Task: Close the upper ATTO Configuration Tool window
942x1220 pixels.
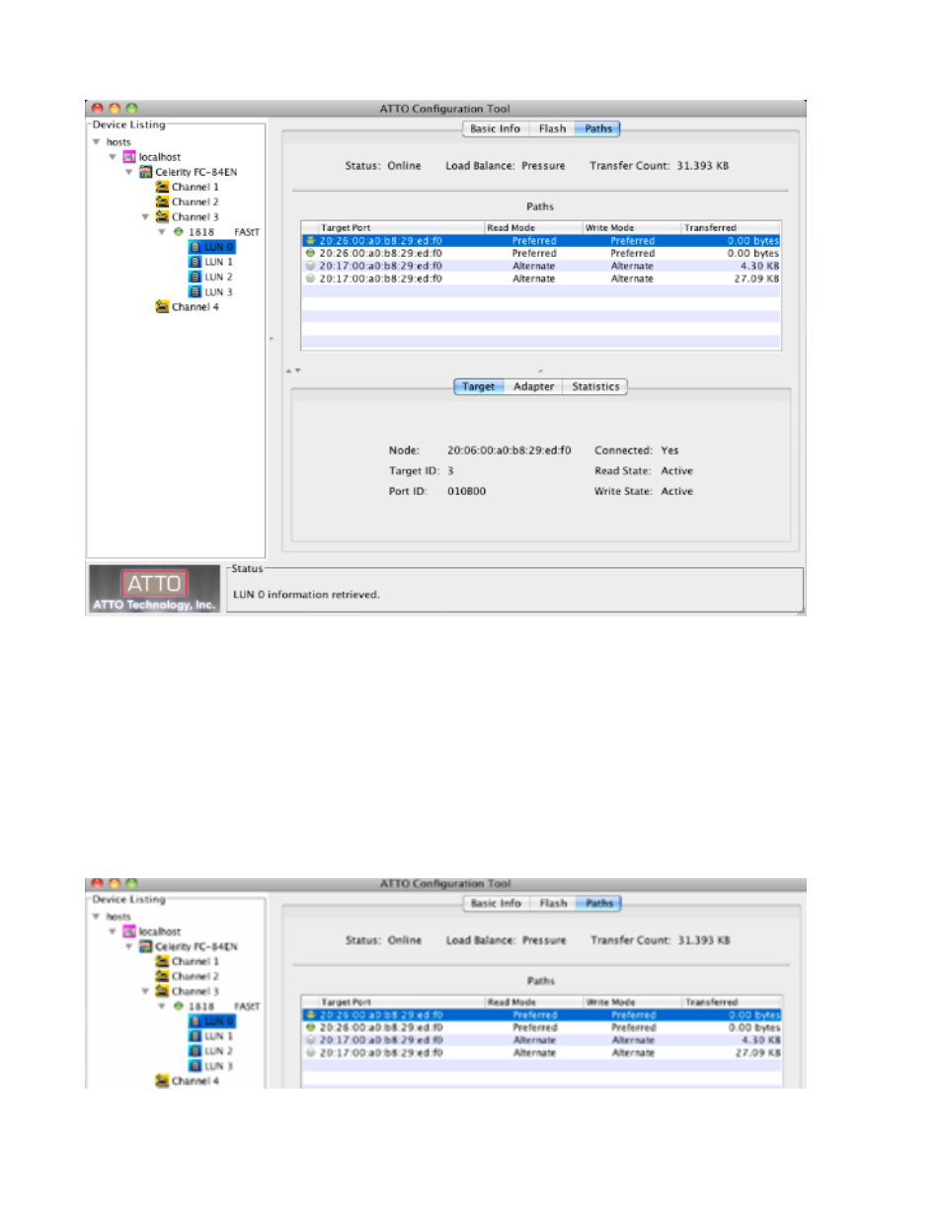Action: [x=97, y=109]
